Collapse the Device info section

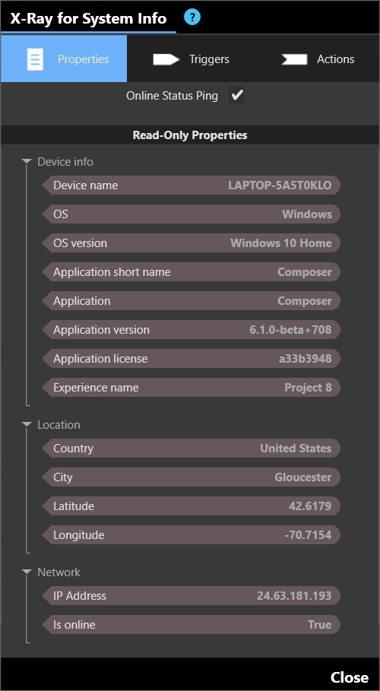point(27,162)
